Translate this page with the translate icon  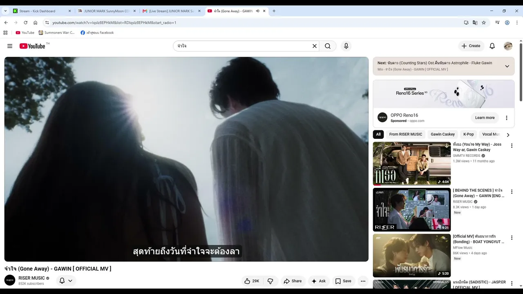tap(475, 22)
